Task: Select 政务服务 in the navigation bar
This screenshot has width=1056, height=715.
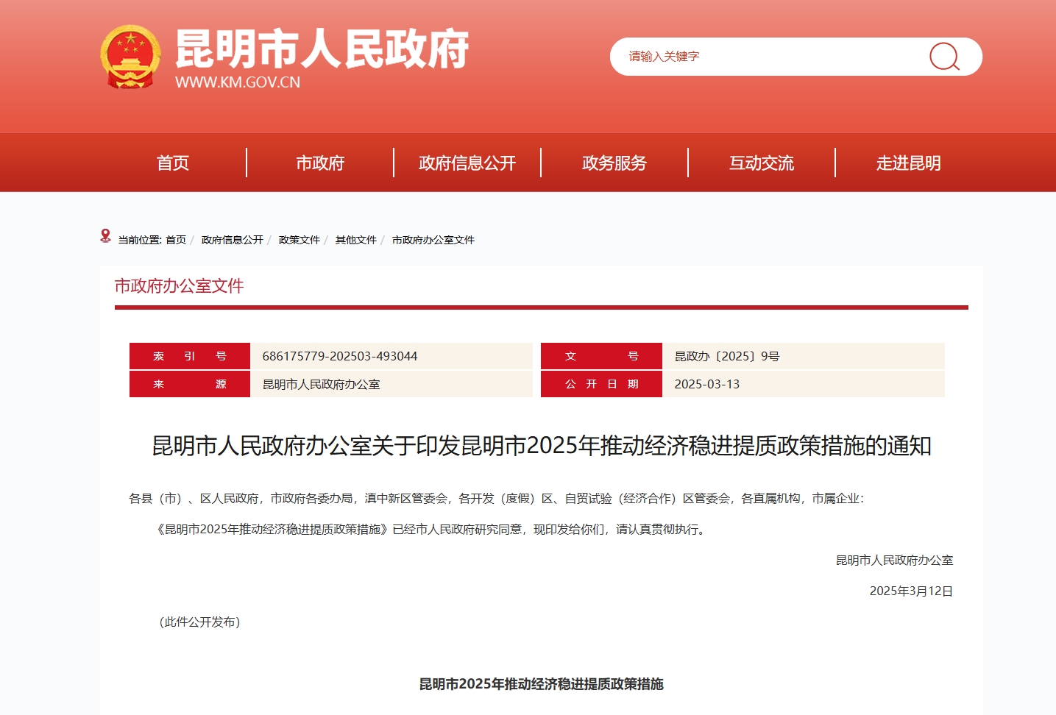Action: pyautogui.click(x=614, y=163)
